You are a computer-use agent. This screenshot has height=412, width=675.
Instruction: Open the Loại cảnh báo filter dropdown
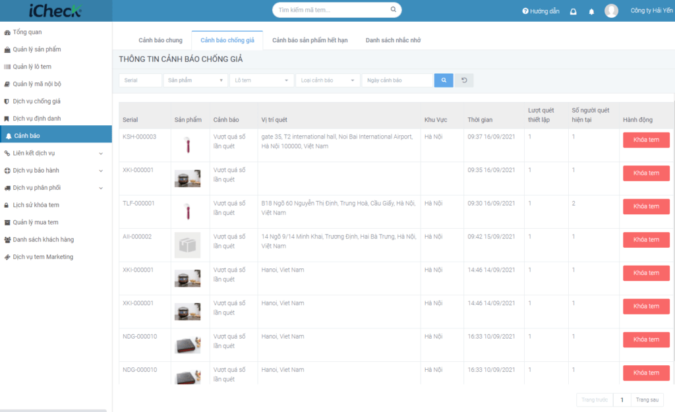tap(328, 80)
